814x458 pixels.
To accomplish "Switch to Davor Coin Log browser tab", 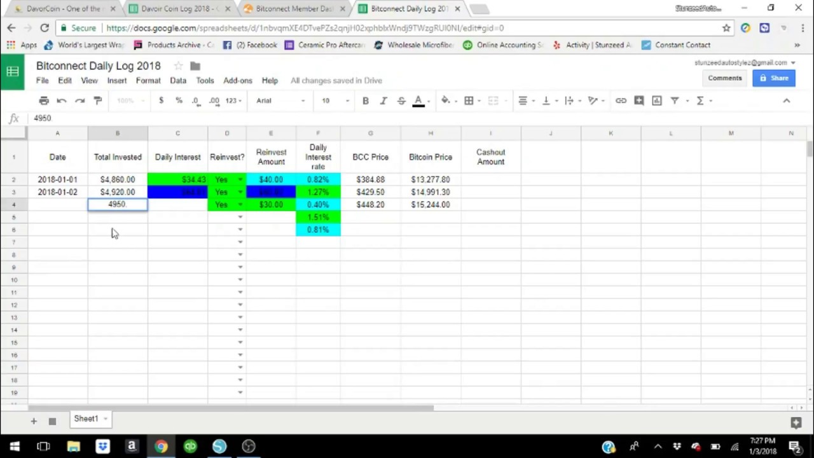I will [x=179, y=9].
